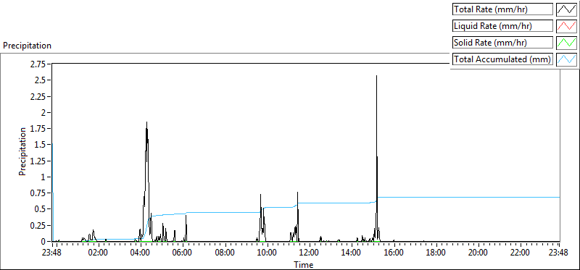Screen dimensions: 580x270
Task: Click the Total Accumulated blue plot sample icon
Action: tap(567, 59)
